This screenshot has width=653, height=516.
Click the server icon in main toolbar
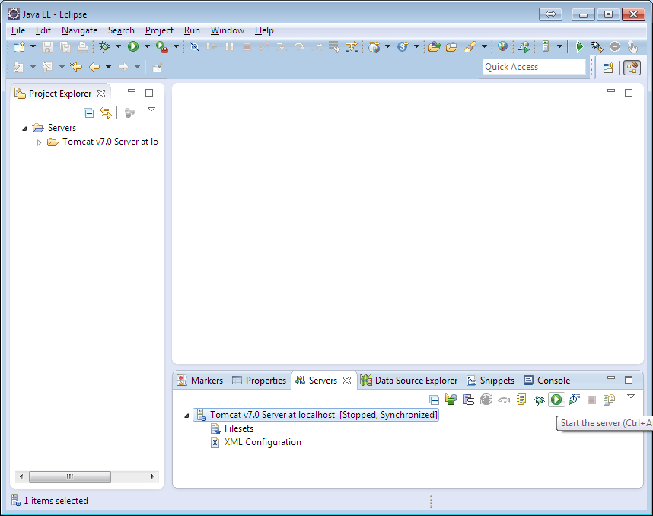546,46
